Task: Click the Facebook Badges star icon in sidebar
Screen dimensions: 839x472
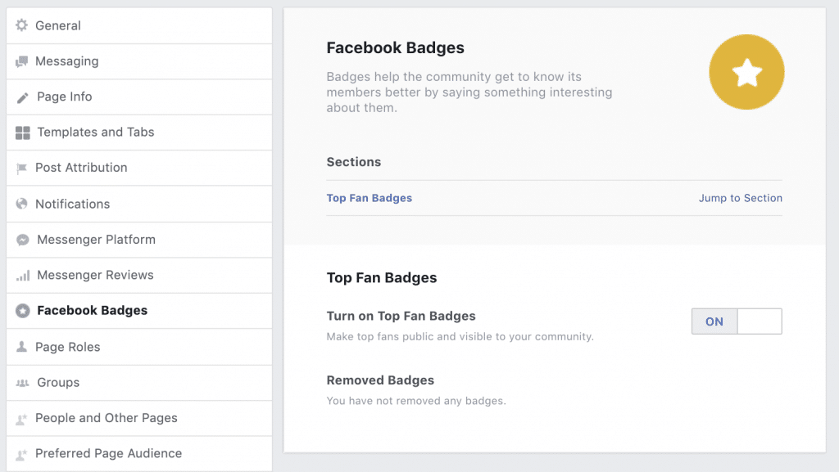Action: click(x=22, y=311)
